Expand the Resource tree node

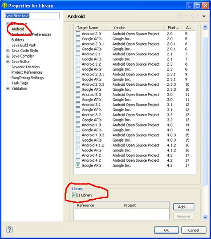pyautogui.click(x=8, y=24)
